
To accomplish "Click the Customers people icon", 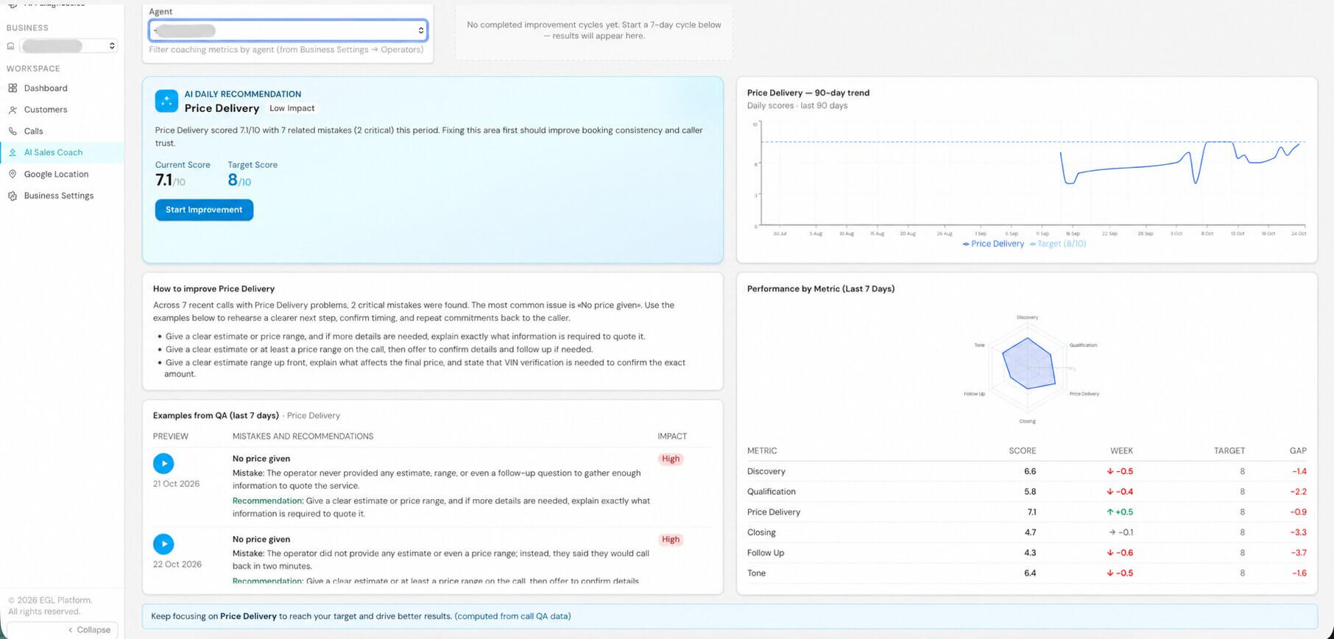I will coord(13,110).
